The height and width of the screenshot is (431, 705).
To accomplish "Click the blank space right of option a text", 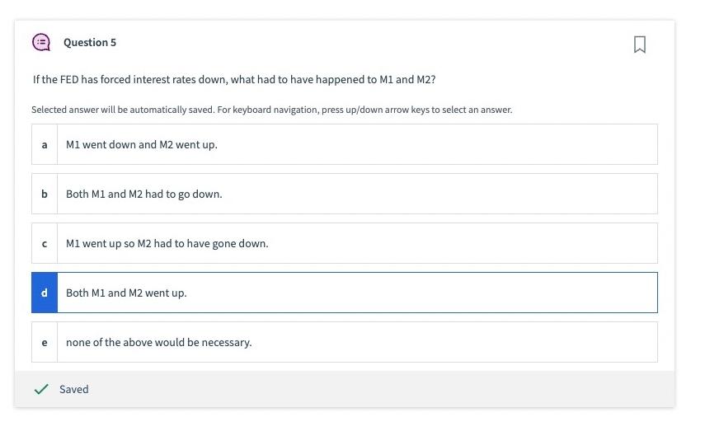I will (x=437, y=145).
